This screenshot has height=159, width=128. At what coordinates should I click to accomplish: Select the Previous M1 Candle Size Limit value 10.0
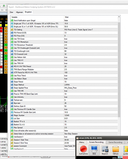(x=66, y=112)
